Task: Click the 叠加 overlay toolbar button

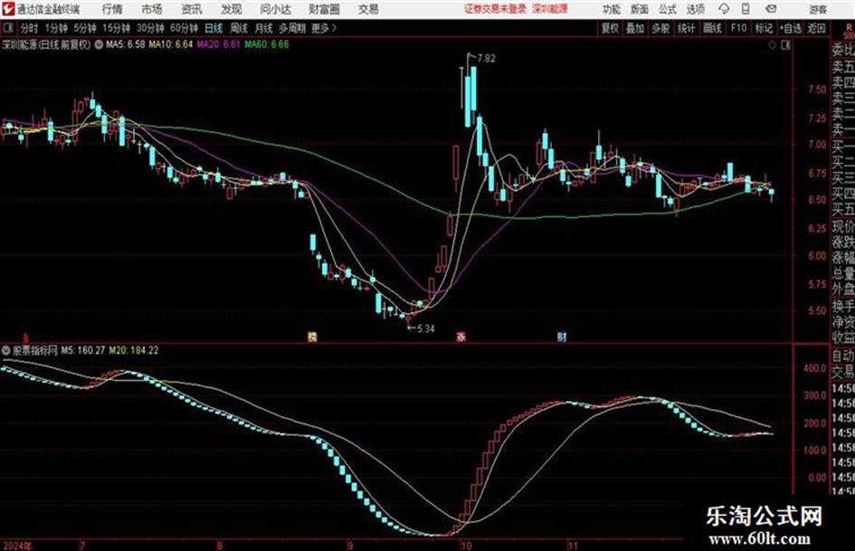Action: pyautogui.click(x=635, y=28)
